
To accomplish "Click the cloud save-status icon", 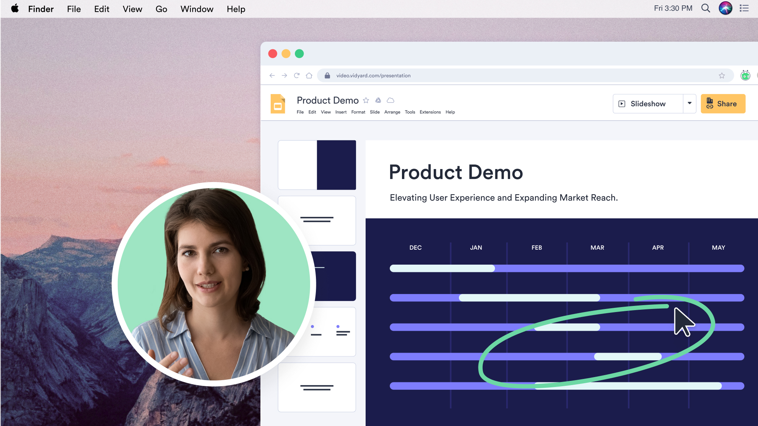I will [x=390, y=100].
